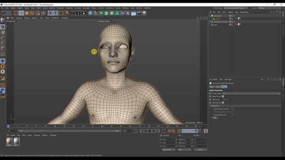Screen dimensions: 285x160
Task: Select Subdivision Surface in Object Manager
Action: pyautogui.click(x=221, y=22)
